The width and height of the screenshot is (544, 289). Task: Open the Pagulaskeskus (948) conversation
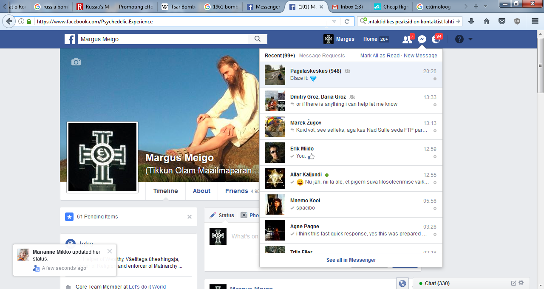tap(351, 75)
